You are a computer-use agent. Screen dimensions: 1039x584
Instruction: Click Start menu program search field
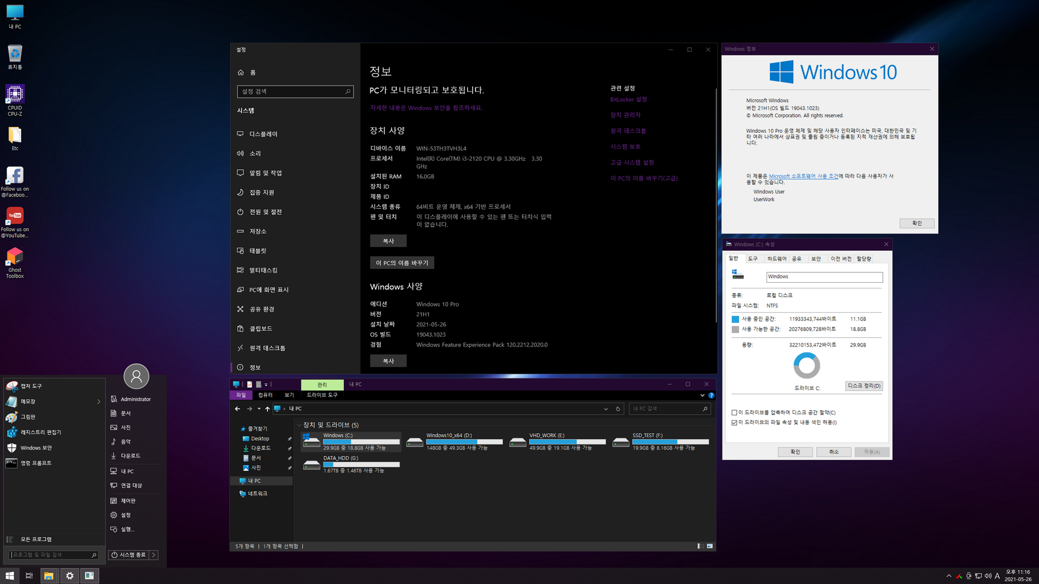[53, 555]
